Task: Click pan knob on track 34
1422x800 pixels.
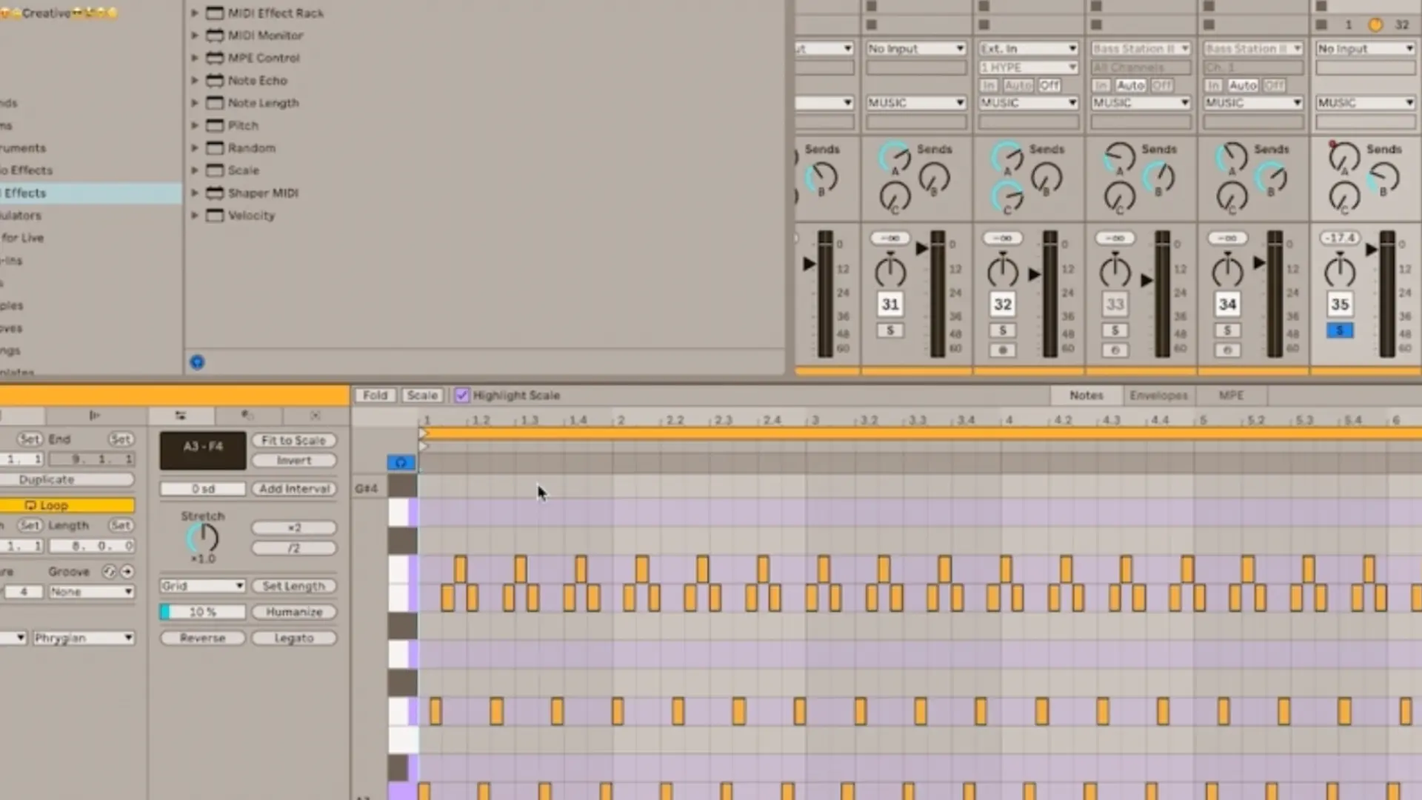Action: [x=1227, y=272]
